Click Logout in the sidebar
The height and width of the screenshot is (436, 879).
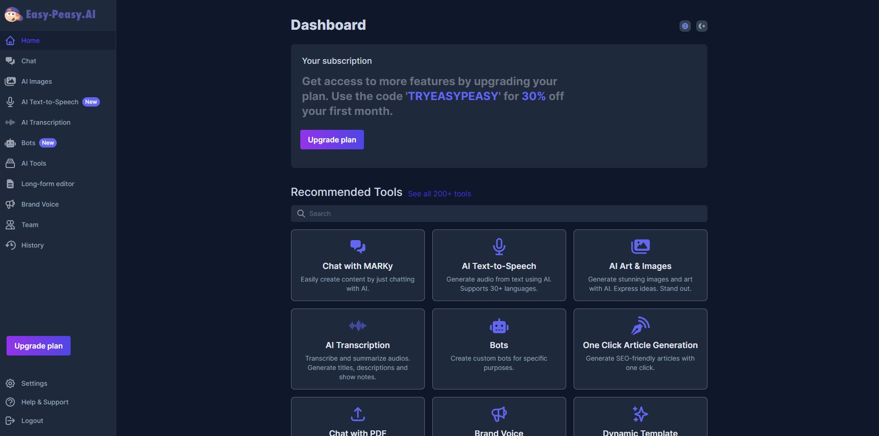[58, 421]
